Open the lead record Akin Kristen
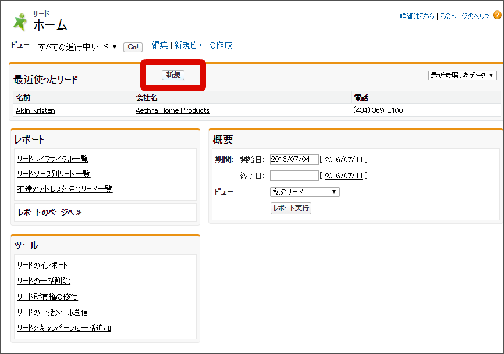504x354 pixels. coord(34,110)
